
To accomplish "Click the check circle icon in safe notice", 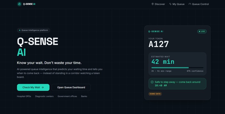I will coord(152,82).
